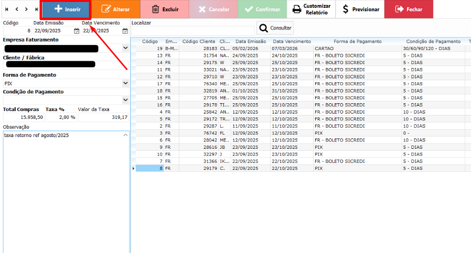The image size is (471, 253).
Task: Expand the Condição de Pagamento dropdown
Action: click(x=125, y=100)
